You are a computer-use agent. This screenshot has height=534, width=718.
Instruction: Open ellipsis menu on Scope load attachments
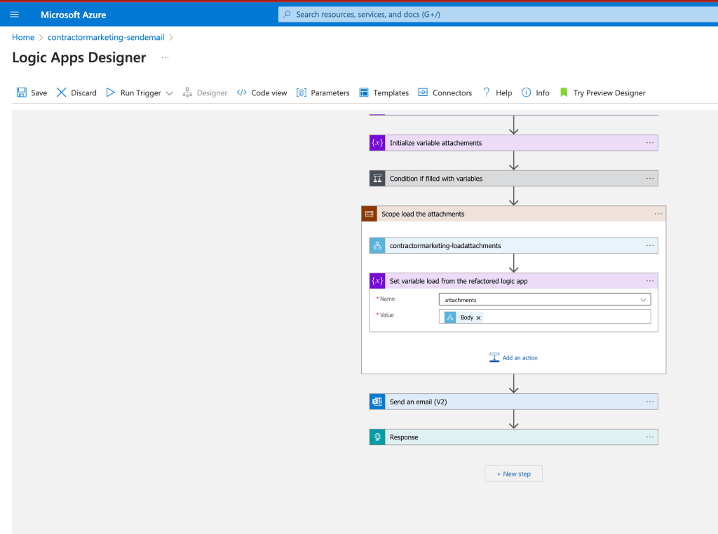[x=658, y=214]
